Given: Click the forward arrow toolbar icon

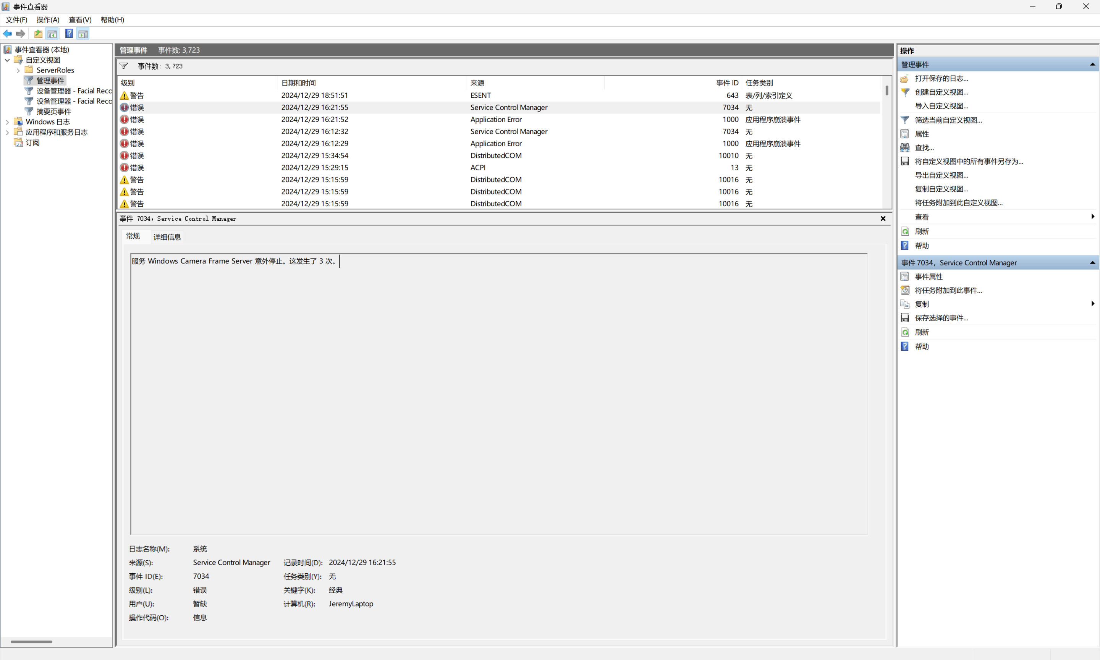Looking at the screenshot, I should pos(21,34).
